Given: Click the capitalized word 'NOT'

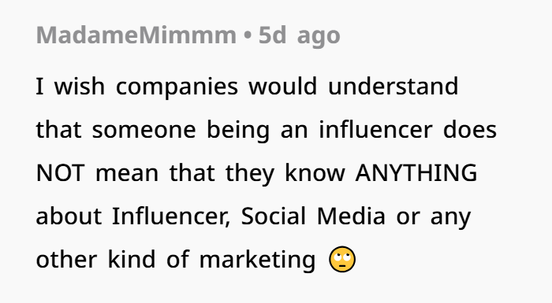Looking at the screenshot, I should (x=60, y=173).
